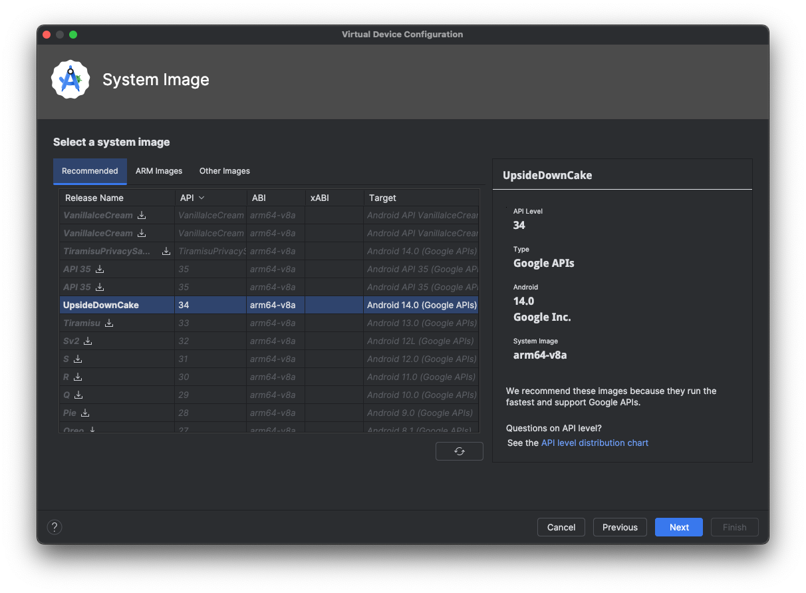Click the download icon next to Tiramisu
806x593 pixels.
109,323
